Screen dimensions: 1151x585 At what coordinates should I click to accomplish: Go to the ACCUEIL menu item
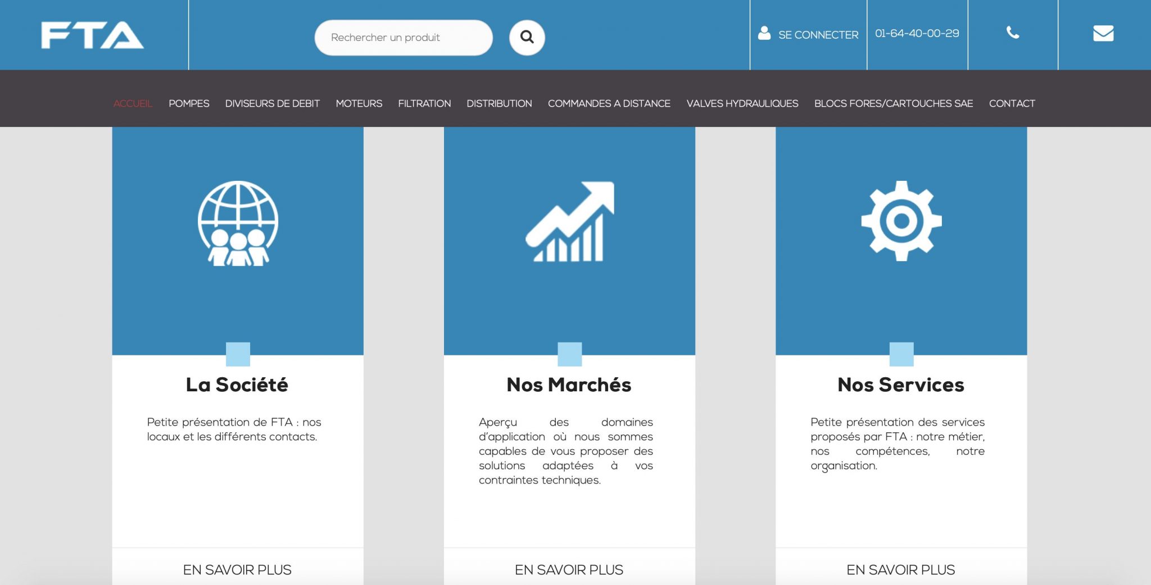tap(133, 103)
